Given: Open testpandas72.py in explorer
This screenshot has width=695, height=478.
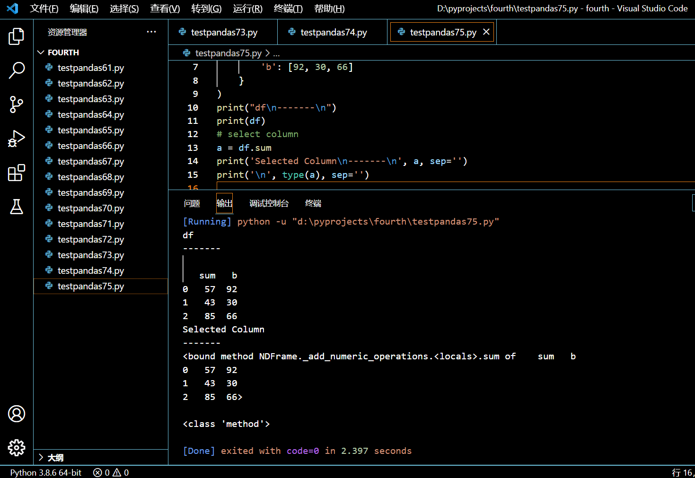Looking at the screenshot, I should [x=101, y=239].
